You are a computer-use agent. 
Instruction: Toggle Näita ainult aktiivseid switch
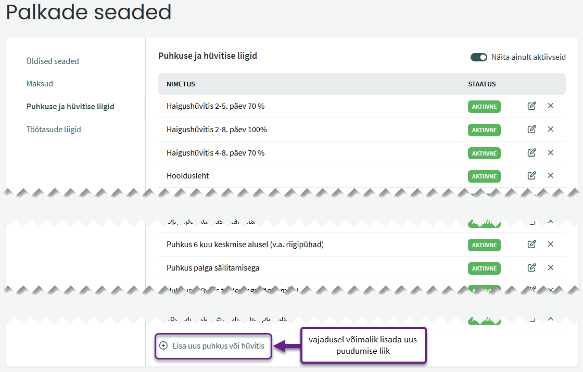(478, 57)
